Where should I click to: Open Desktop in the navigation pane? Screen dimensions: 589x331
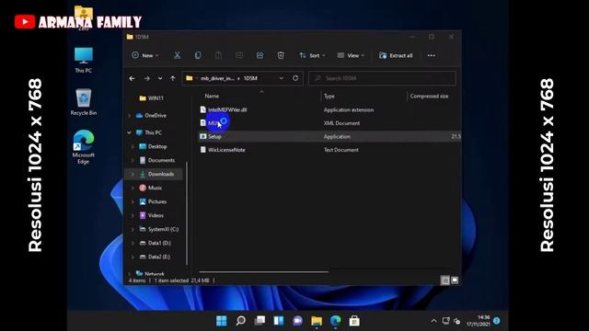157,146
